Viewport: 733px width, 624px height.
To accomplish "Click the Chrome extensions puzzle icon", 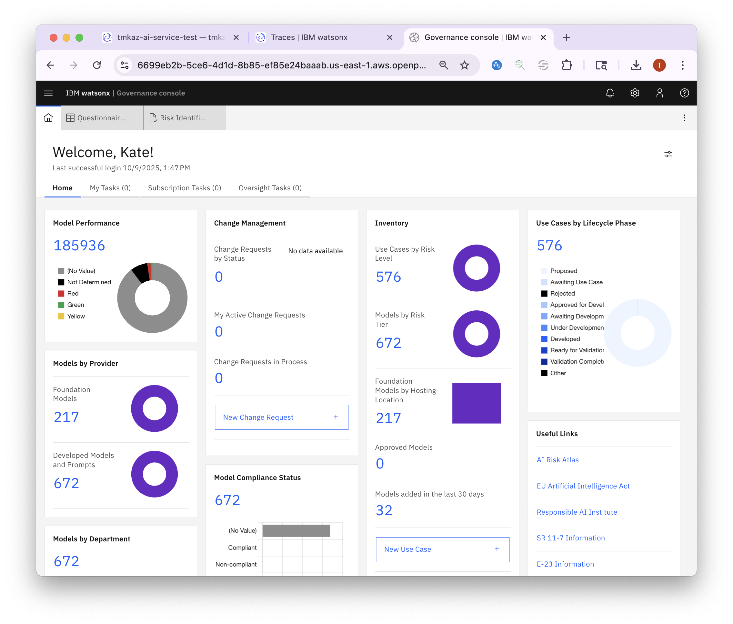I will tap(567, 65).
